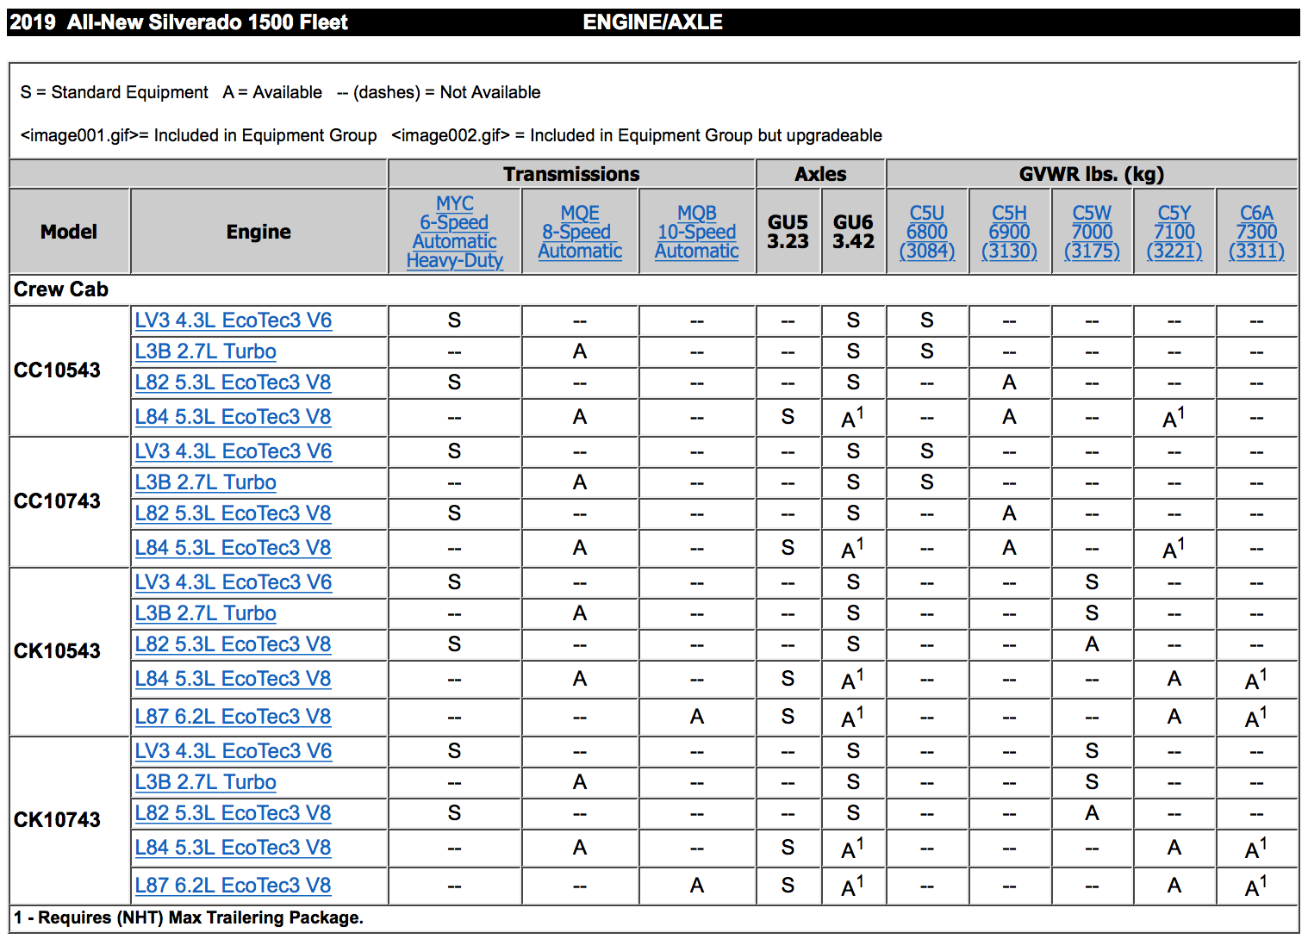Image resolution: width=1308 pixels, height=939 pixels.
Task: Open the MYC 6-Speed Automatic Heavy-Duty link
Action: [x=454, y=232]
